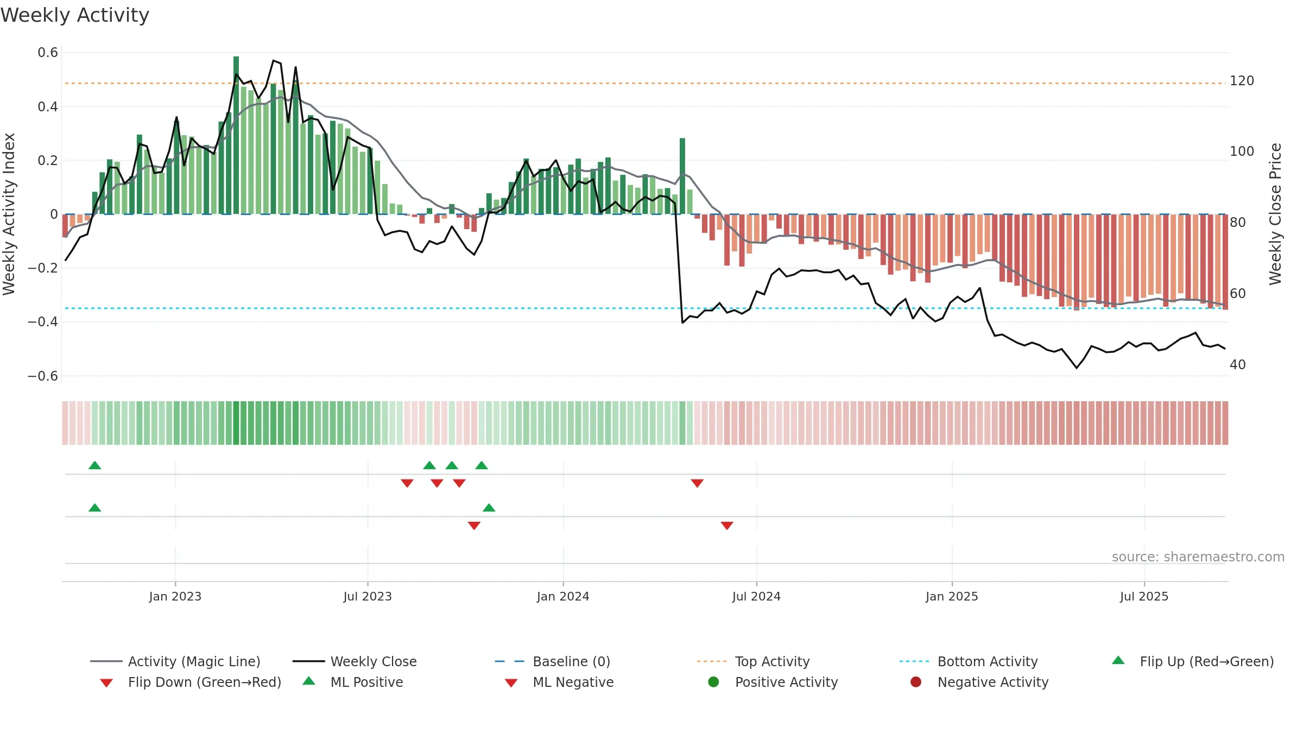Click the Jul 2023 axis label
1303x733 pixels.
tap(368, 596)
